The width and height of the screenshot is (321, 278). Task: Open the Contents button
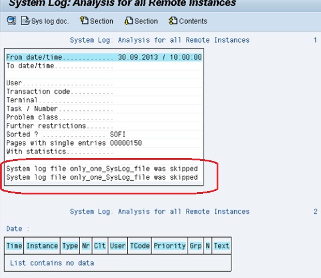[x=188, y=21]
